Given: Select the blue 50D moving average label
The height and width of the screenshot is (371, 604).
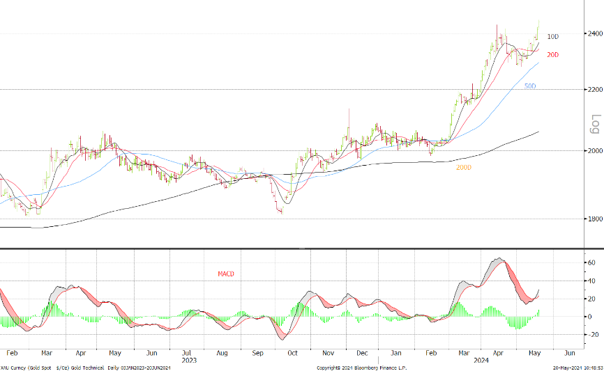Looking at the screenshot, I should (x=530, y=86).
